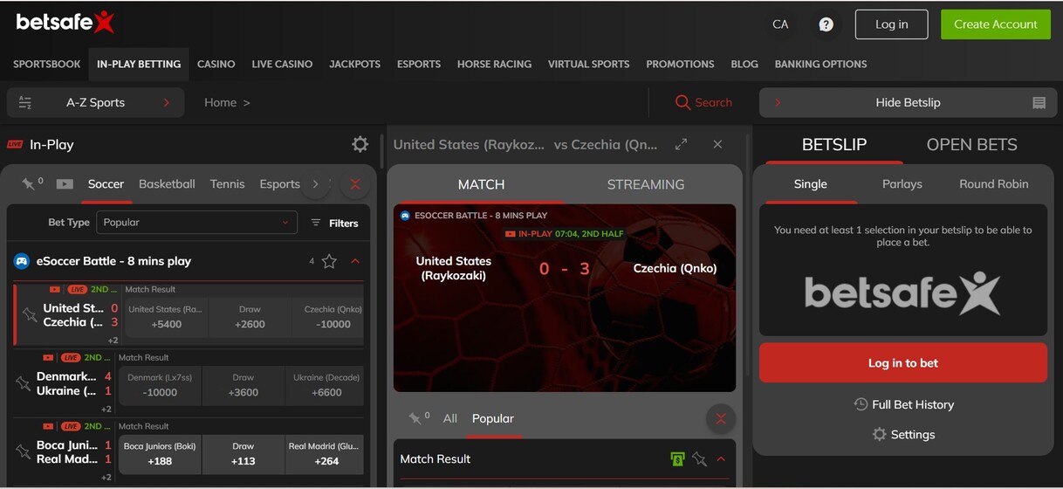Open Horse Racing section
The height and width of the screenshot is (489, 1063).
(494, 64)
